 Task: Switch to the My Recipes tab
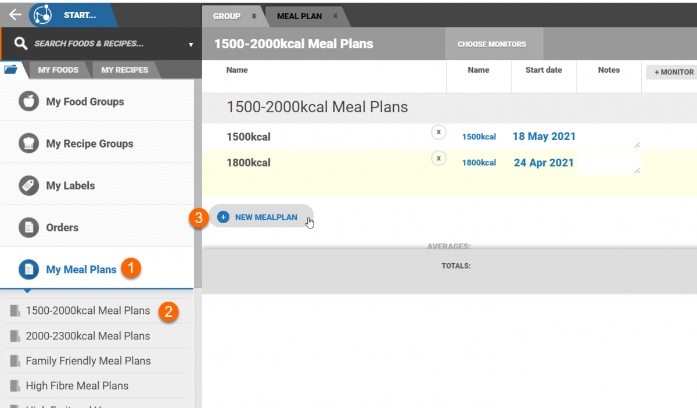(124, 70)
